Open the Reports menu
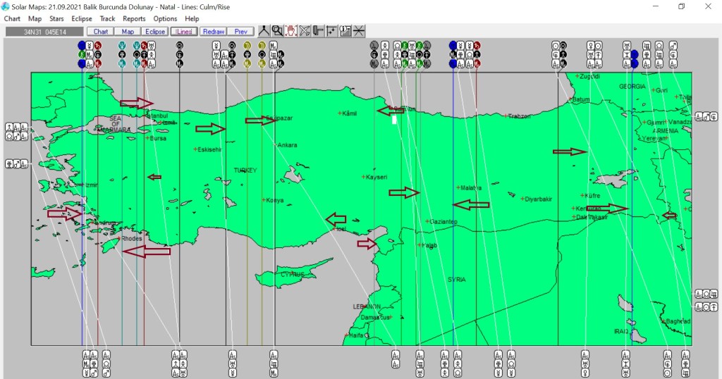 (x=134, y=18)
